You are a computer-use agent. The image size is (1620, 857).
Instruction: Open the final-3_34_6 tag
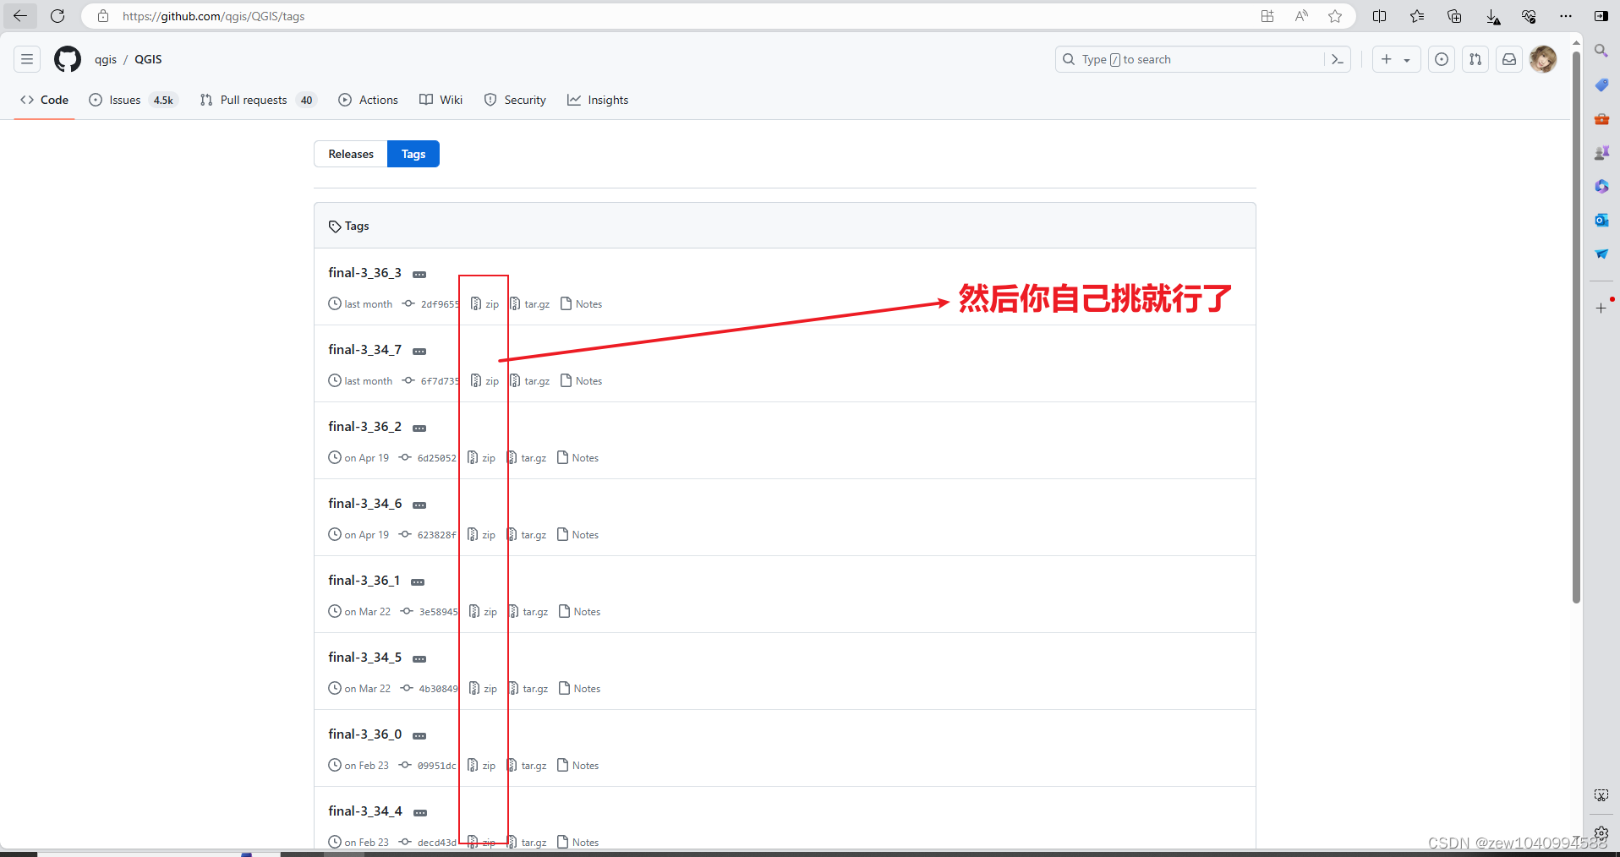[365, 503]
